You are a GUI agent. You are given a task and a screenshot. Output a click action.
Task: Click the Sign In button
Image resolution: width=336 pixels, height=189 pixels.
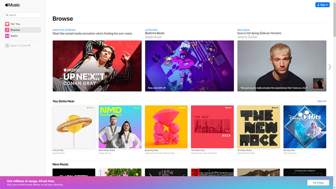tap(322, 5)
